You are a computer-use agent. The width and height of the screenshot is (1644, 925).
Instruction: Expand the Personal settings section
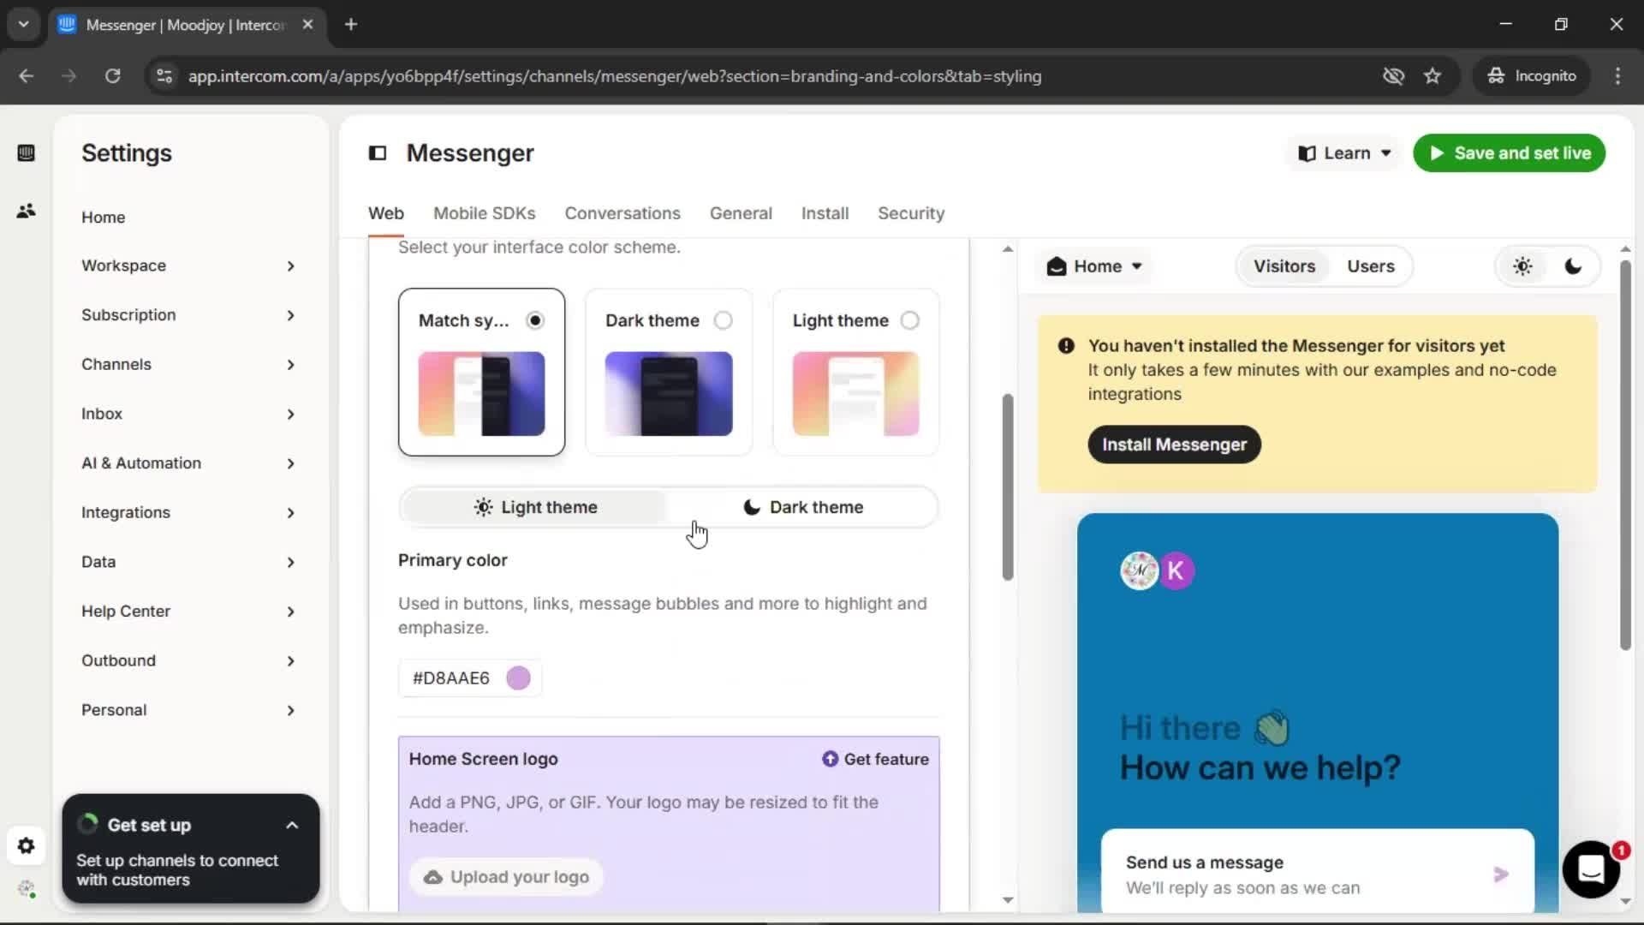(188, 711)
